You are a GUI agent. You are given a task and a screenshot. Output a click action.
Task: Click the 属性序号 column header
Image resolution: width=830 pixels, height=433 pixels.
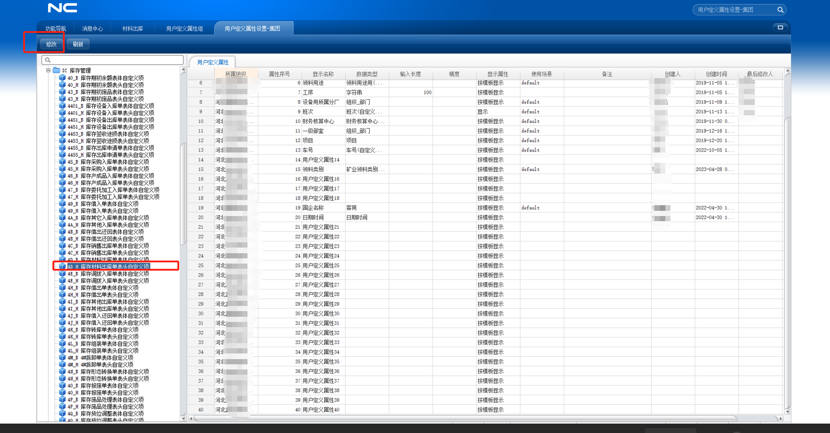pyautogui.click(x=279, y=74)
